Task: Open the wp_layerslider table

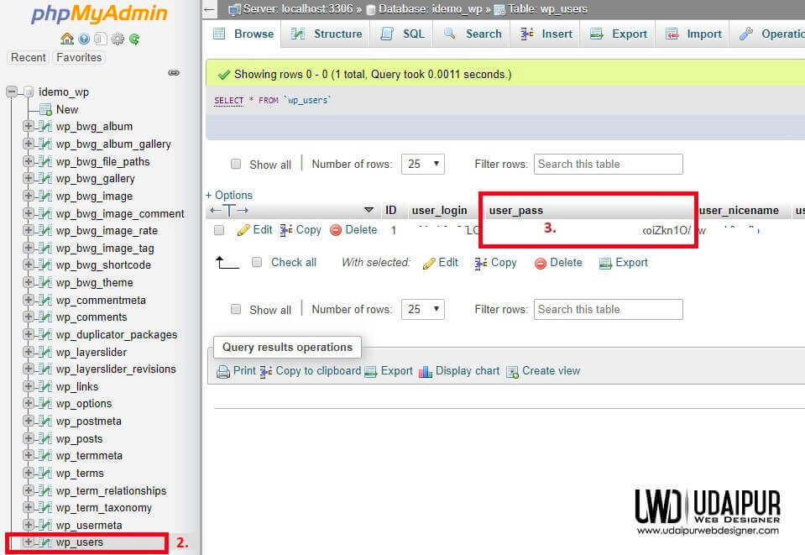Action: [91, 352]
